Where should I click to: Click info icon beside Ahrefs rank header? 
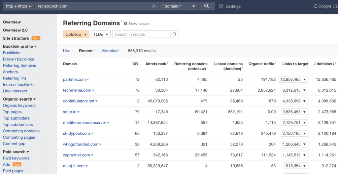click(167, 63)
